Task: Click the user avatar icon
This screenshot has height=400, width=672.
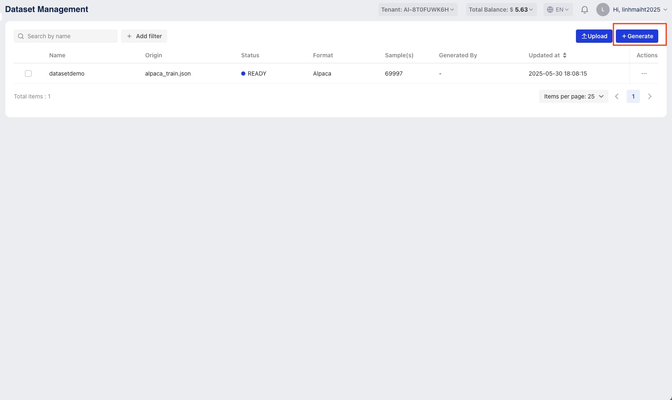Action: (x=603, y=10)
